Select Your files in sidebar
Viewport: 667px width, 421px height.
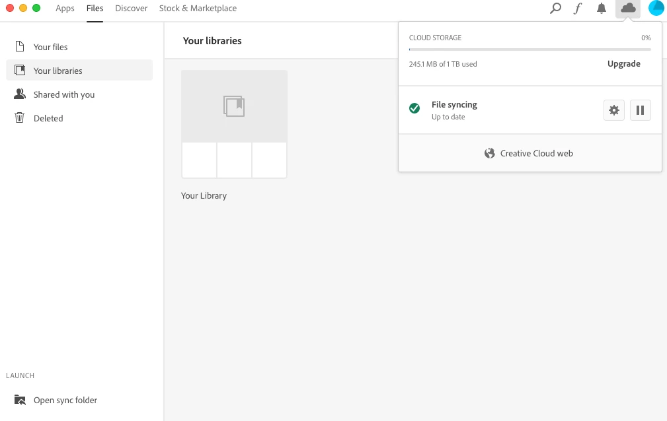coord(79,47)
